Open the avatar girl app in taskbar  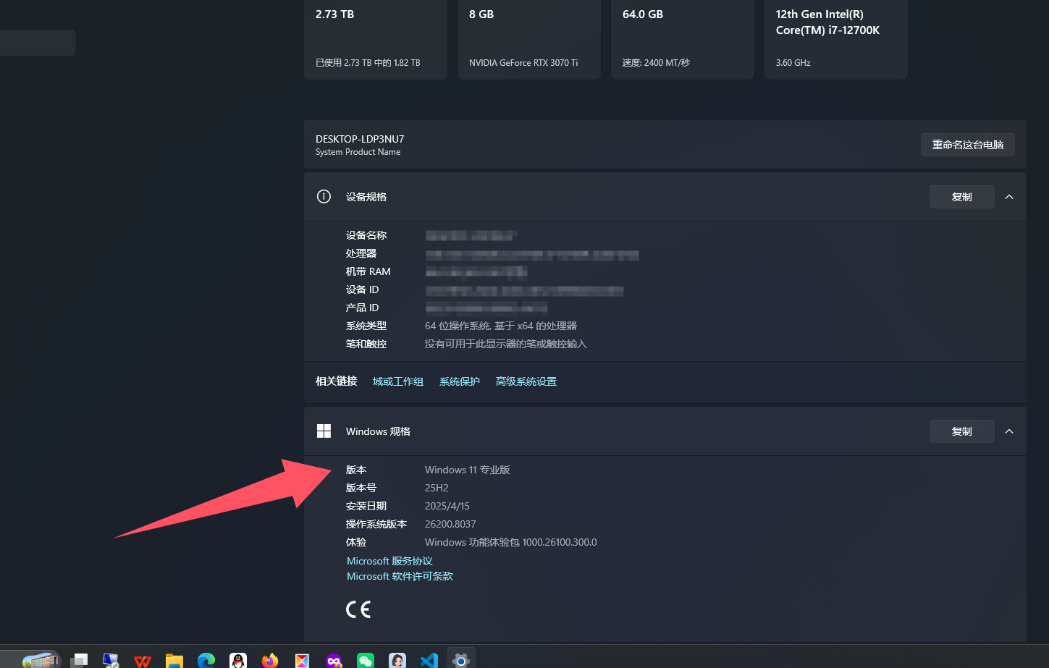397,660
